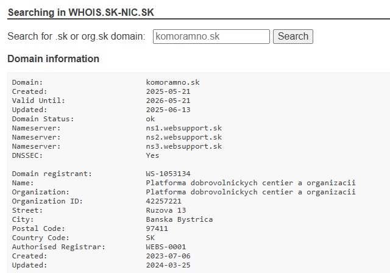Click the Authorised Registrar value WEBS-0001
The height and width of the screenshot is (273, 390).
[166, 247]
